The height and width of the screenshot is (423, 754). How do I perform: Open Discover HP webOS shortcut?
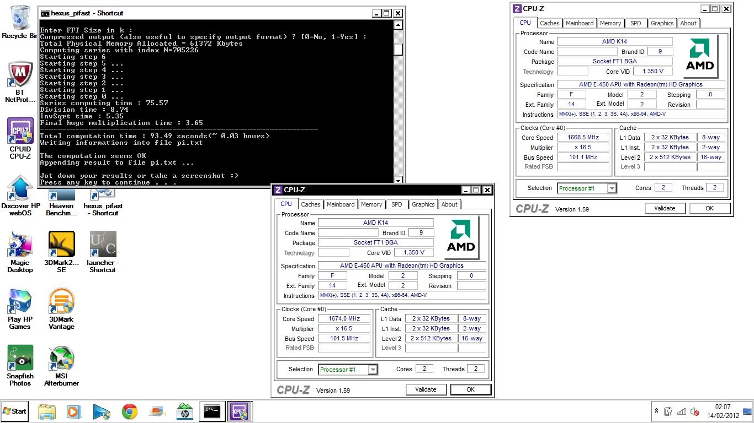point(20,195)
